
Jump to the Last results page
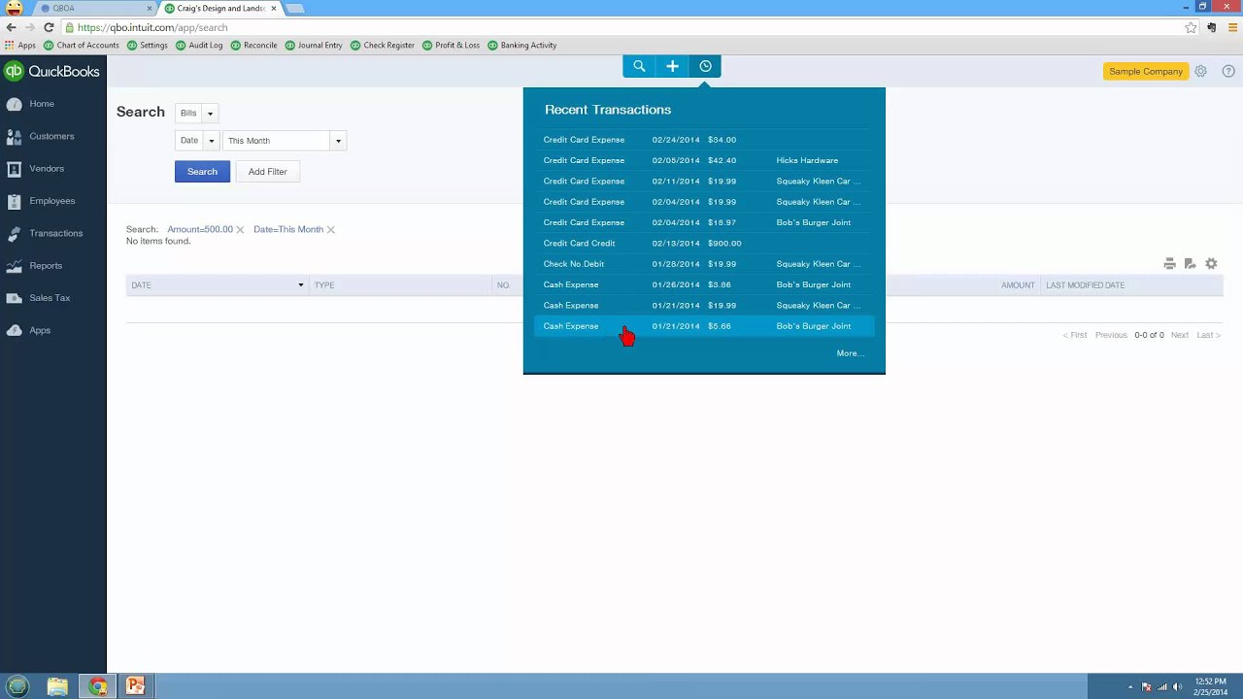coord(1208,335)
